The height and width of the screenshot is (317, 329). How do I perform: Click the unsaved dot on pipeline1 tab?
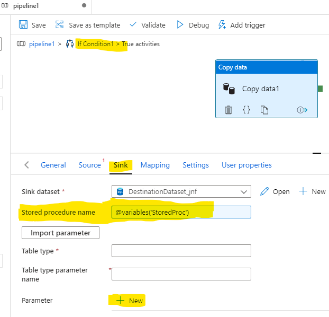coord(84,5)
